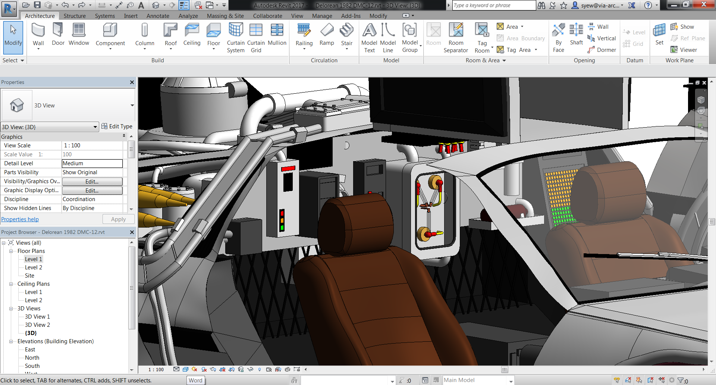Viewport: 716px width, 385px height.
Task: Expand the Room & Area panel dropdown
Action: point(504,60)
